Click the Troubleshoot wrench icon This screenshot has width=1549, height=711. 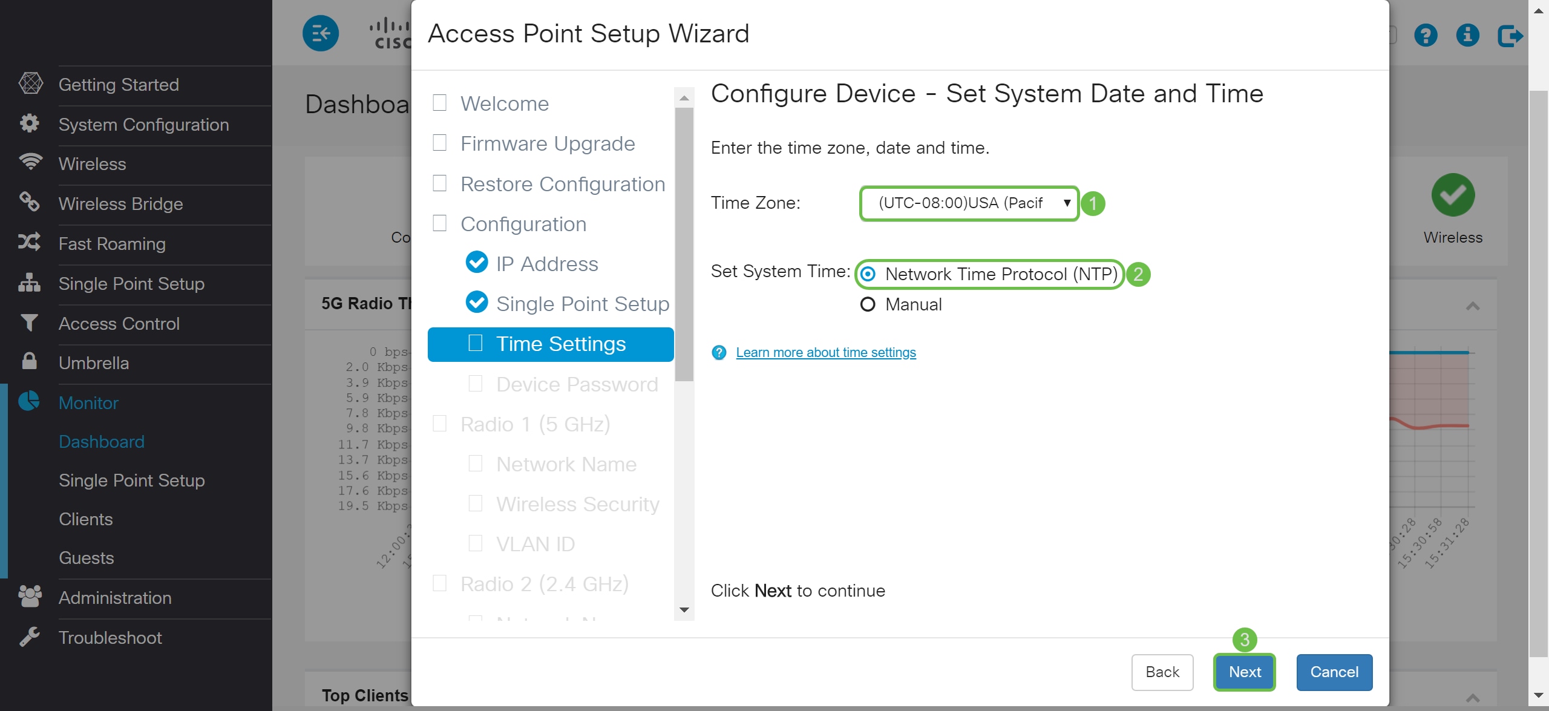coord(29,637)
